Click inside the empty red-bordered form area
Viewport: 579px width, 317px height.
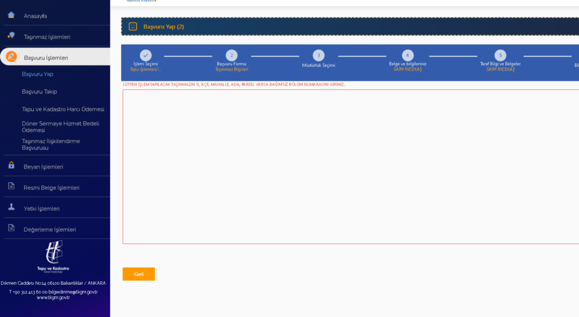coord(351,167)
